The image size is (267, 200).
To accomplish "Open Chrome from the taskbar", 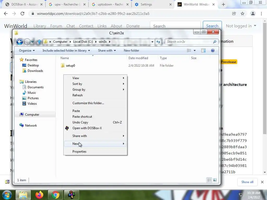I will click(x=55, y=195).
